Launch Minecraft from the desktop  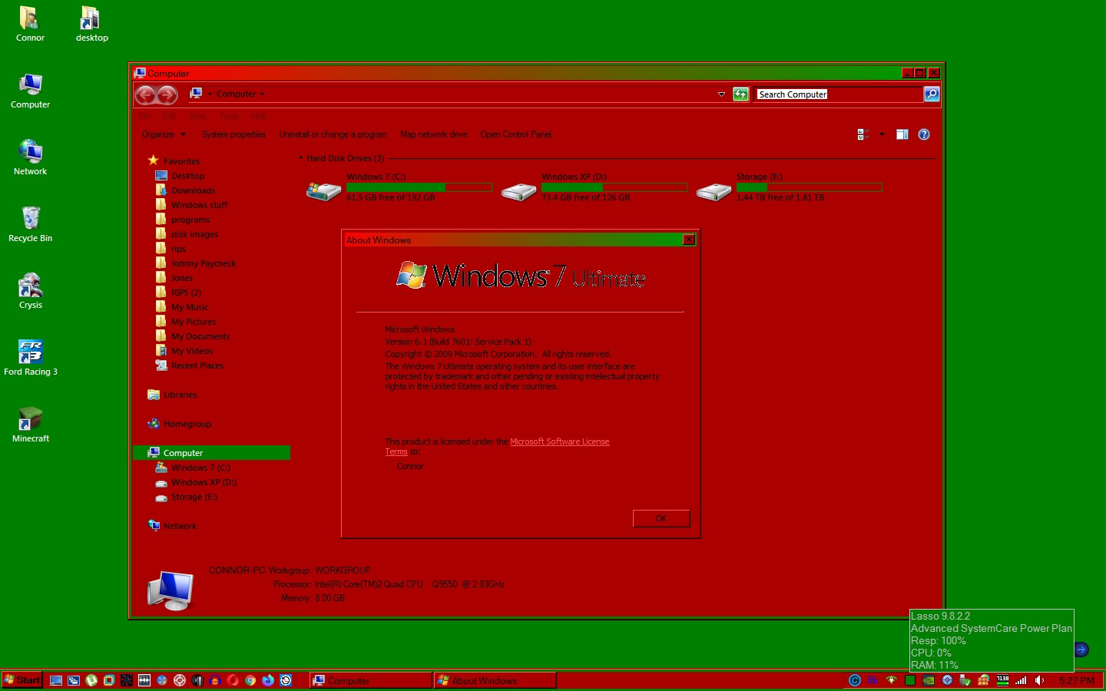tap(31, 425)
